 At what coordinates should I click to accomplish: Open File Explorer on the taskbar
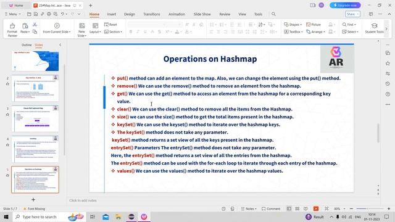[118, 216]
